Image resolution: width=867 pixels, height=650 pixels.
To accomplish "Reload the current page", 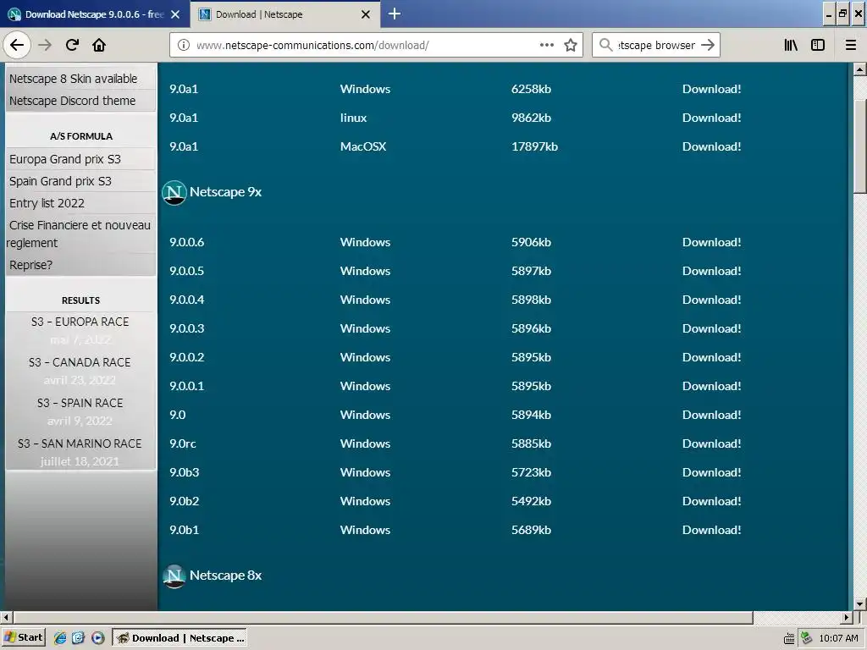I will (72, 45).
